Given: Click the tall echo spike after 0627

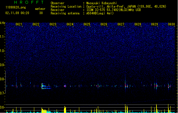Looking at the screenshot, I should tap(125, 83).
